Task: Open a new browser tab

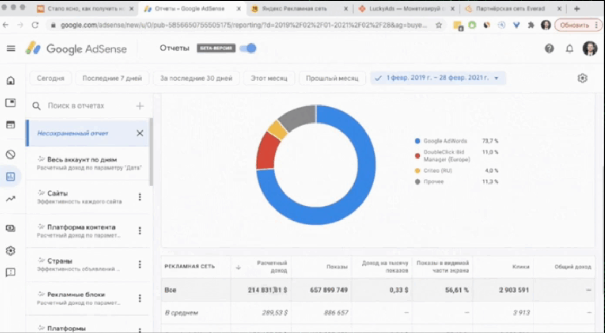Action: [577, 8]
